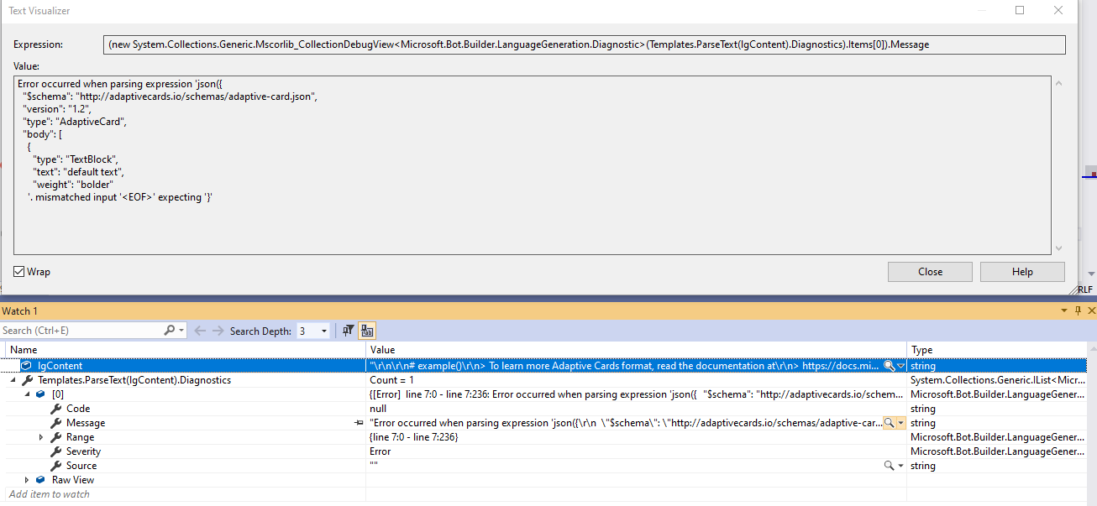Open the Watch panel options menu arrow
The width and height of the screenshot is (1097, 506).
coord(1064,310)
